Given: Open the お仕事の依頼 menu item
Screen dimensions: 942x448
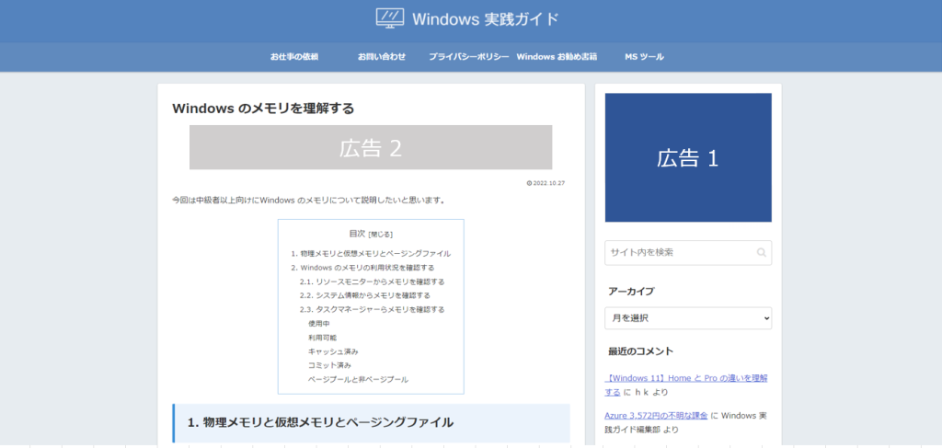Looking at the screenshot, I should (293, 57).
